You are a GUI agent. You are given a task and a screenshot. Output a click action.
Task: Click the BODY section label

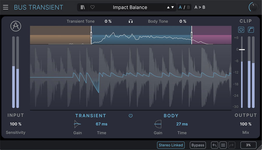click(x=171, y=116)
